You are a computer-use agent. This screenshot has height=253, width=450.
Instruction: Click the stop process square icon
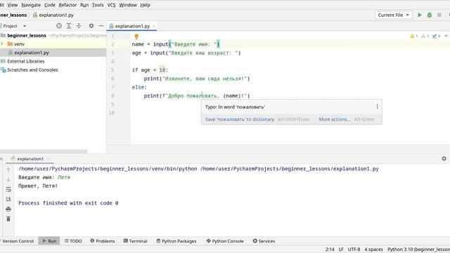click(x=439, y=15)
